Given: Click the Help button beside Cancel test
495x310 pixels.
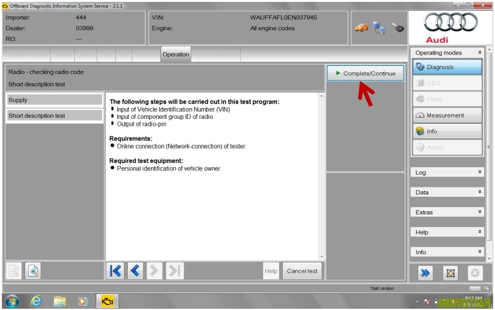Looking at the screenshot, I should click(271, 271).
